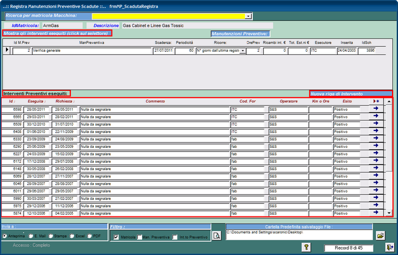Click record selector triangle of Verifica generale
The height and width of the screenshot is (255, 398).
(7, 50)
